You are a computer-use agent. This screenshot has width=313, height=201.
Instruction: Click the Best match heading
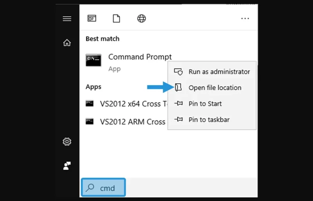[103, 39]
